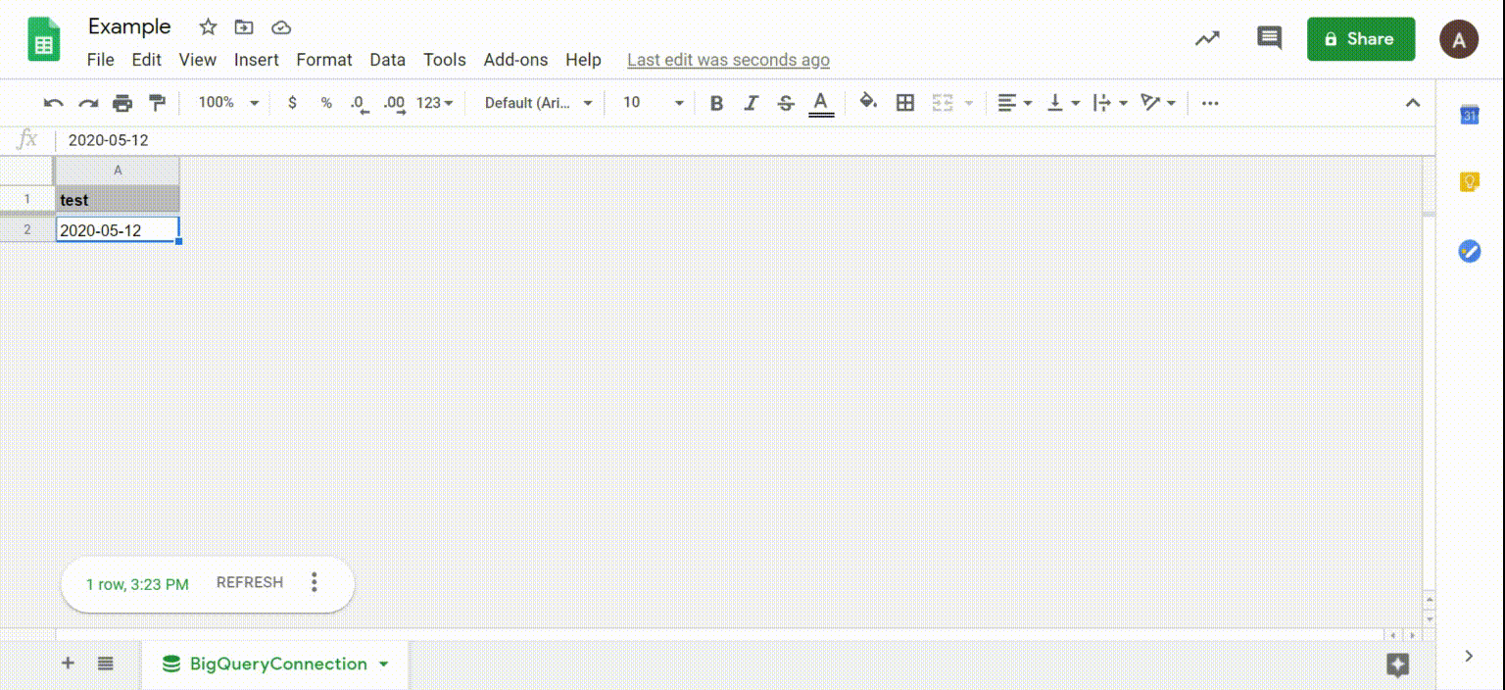The width and height of the screenshot is (1505, 690).
Task: Open Google Calendar from the side panel
Action: pos(1469,115)
